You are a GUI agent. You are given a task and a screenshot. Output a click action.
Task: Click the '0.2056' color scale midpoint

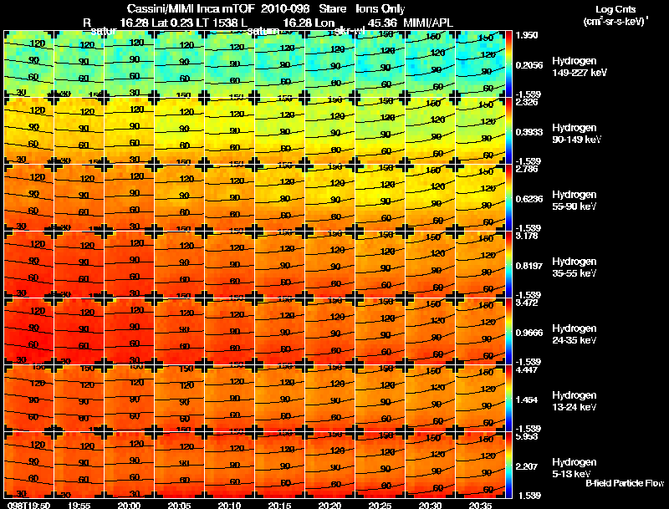pos(529,65)
